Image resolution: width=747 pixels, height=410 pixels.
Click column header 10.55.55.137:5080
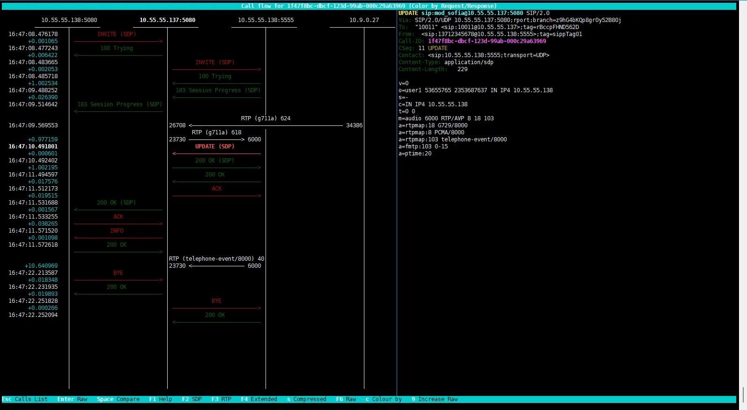[x=168, y=20]
